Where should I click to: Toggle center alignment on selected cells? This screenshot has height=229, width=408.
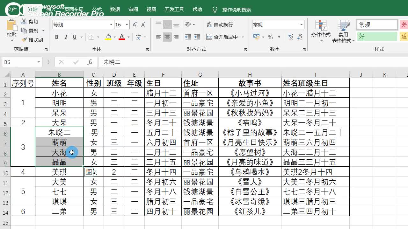point(167,37)
